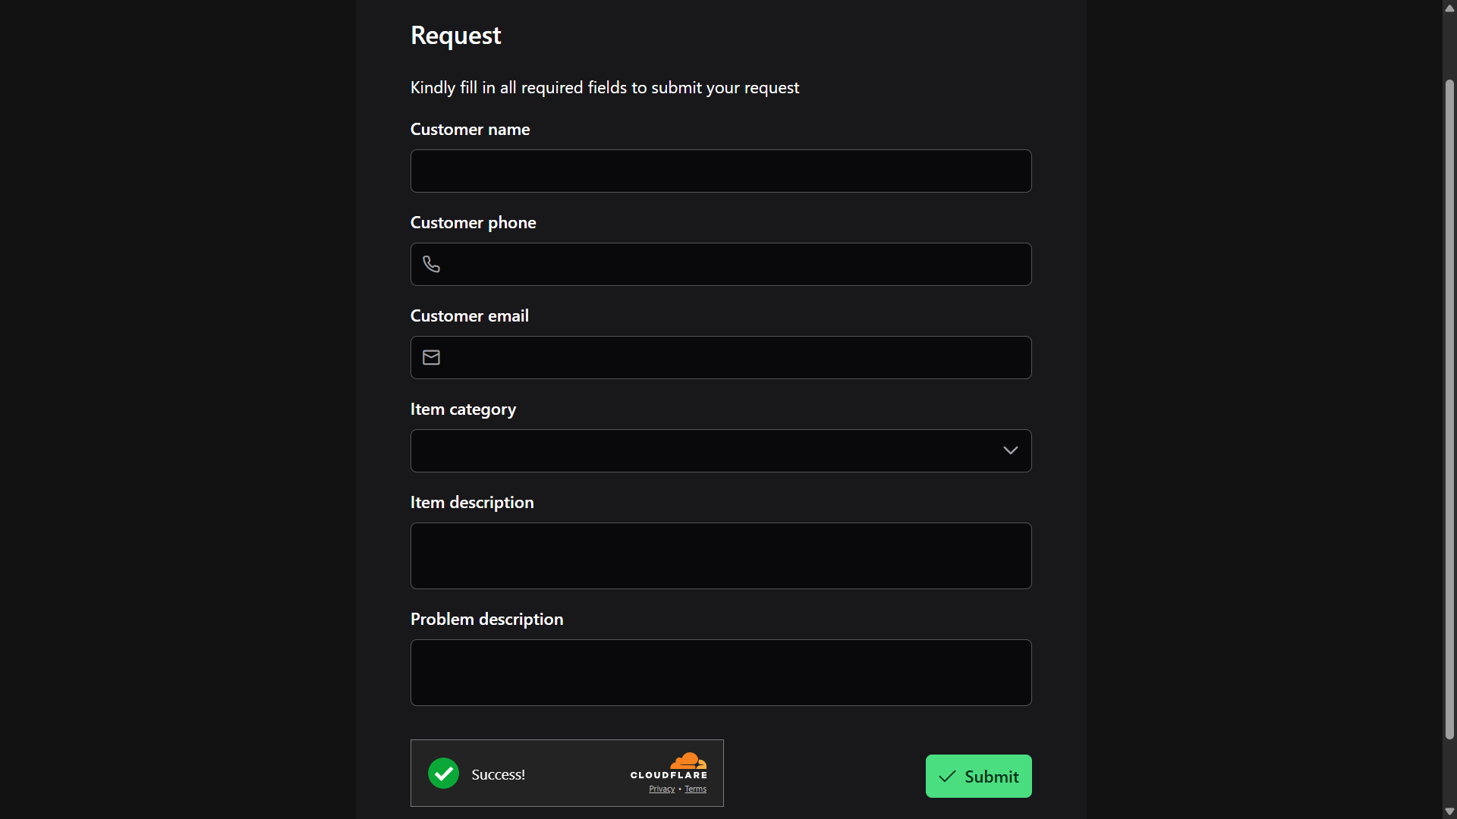Image resolution: width=1457 pixels, height=819 pixels.
Task: Click the green success checkmark icon
Action: click(442, 773)
